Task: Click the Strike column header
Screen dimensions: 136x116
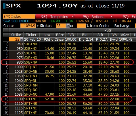Action: coord(16,35)
